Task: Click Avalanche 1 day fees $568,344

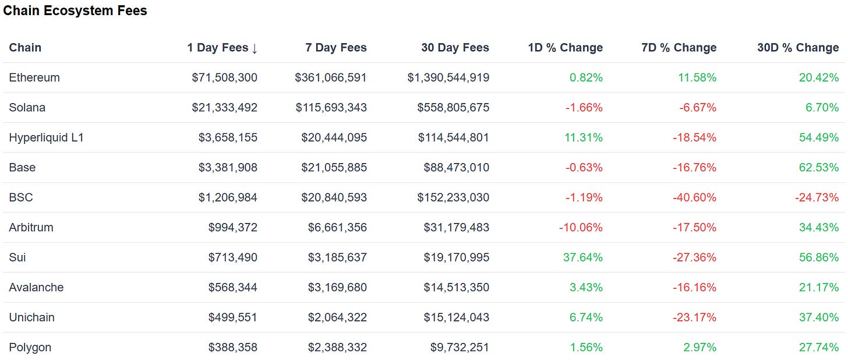Action: [233, 288]
